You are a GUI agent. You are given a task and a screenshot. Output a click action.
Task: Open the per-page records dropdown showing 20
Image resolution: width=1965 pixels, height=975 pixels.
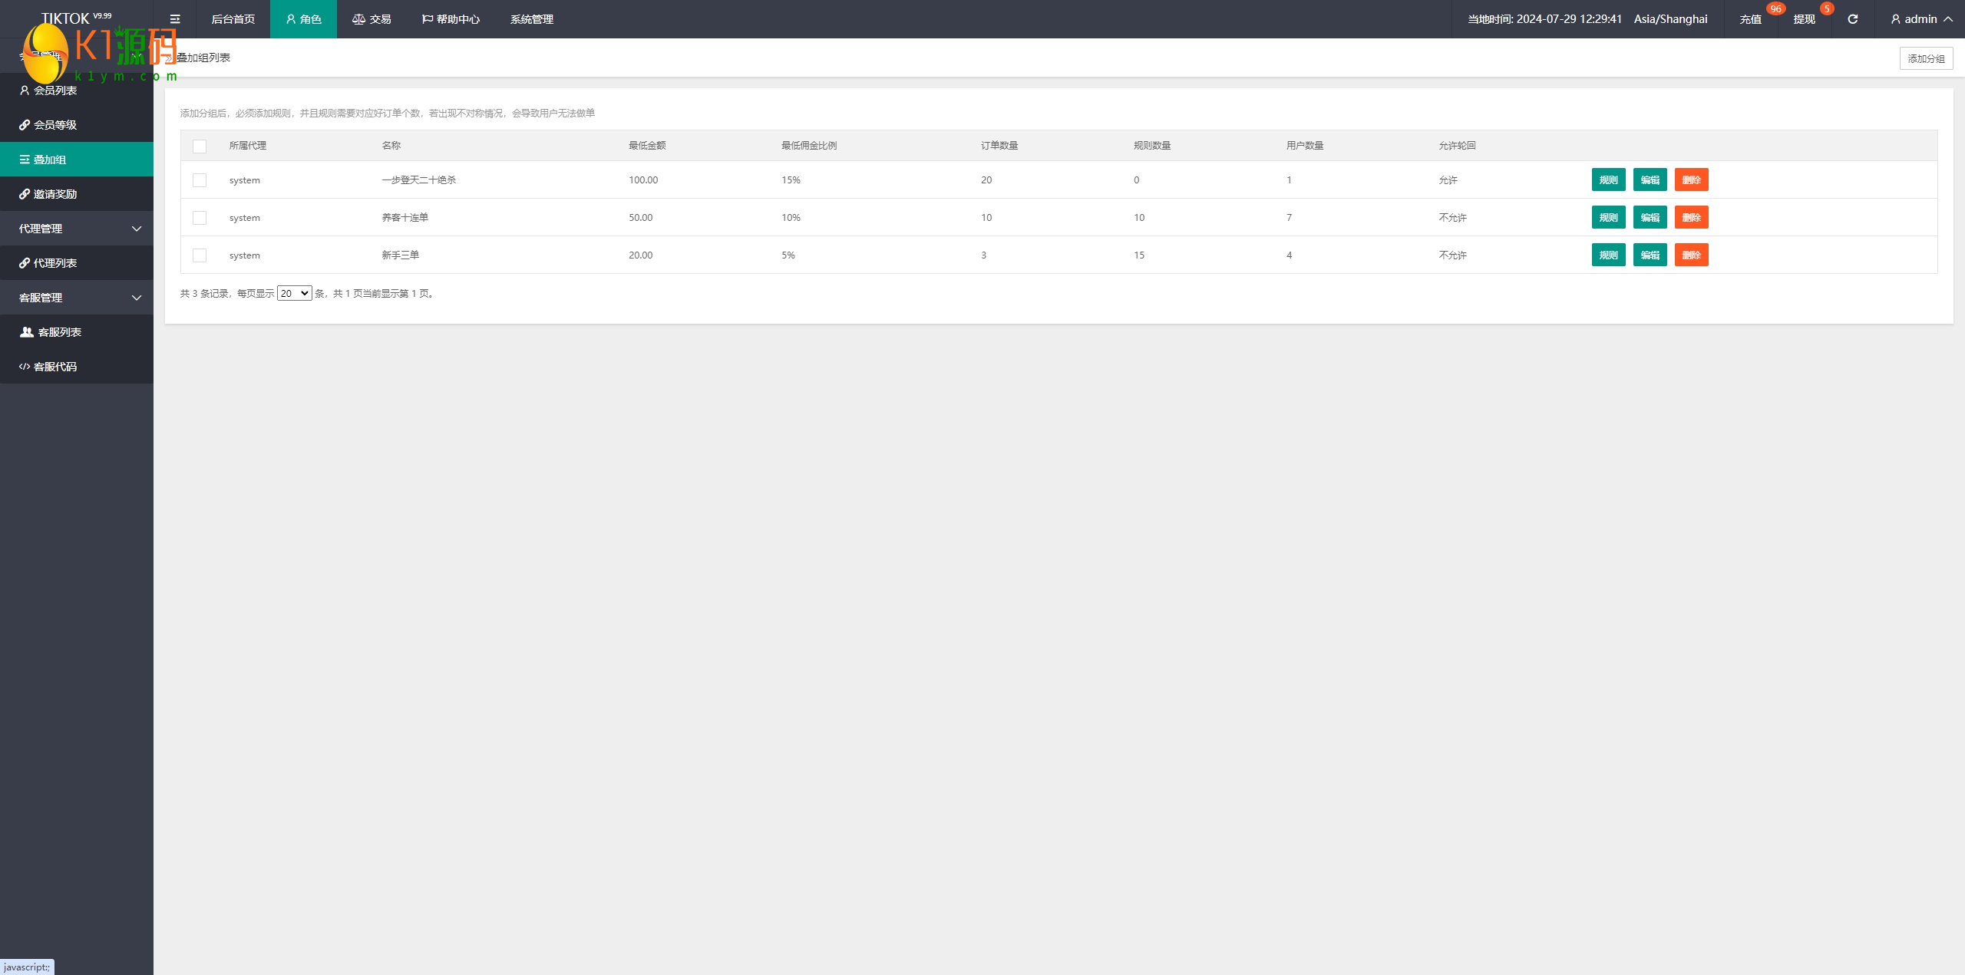[294, 293]
